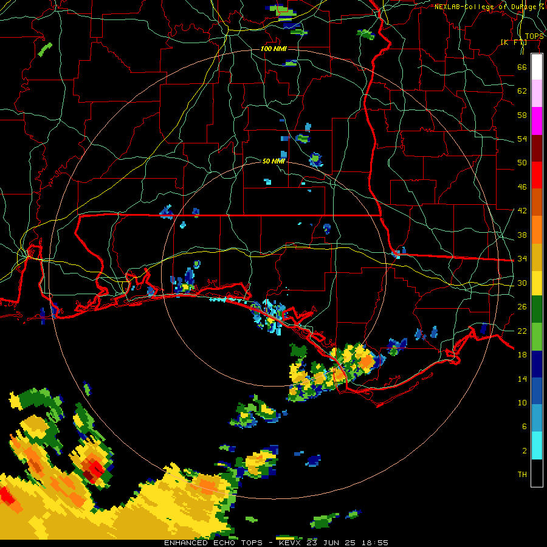Click the "22" legend value

[522, 331]
